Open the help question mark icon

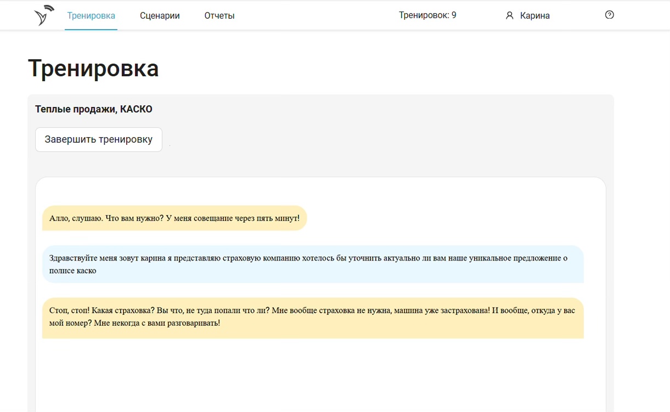pyautogui.click(x=609, y=15)
